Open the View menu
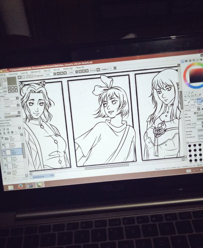The image size is (203, 248). 57,70
